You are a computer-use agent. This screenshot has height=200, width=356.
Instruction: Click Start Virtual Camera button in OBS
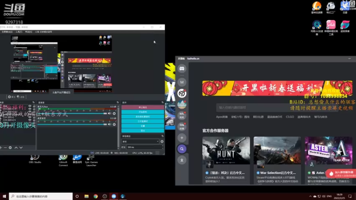tap(142, 116)
